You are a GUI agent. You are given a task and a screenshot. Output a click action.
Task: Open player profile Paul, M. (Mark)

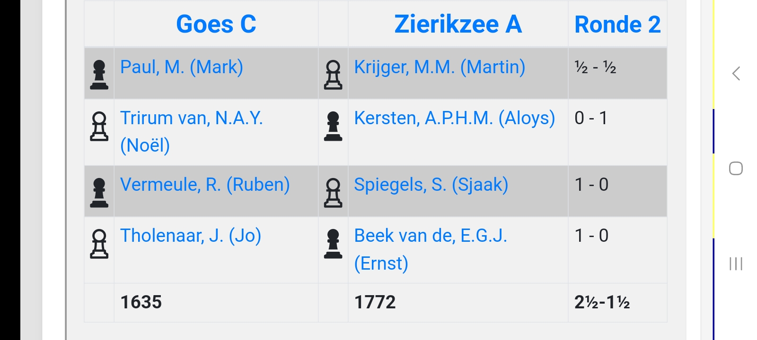pyautogui.click(x=182, y=67)
